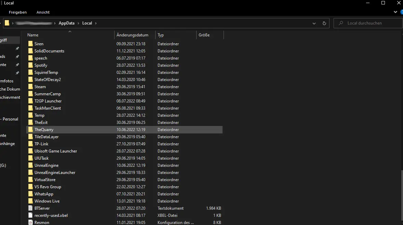Select the TileDataLayer folder icon
403x225 pixels.
click(x=30, y=137)
